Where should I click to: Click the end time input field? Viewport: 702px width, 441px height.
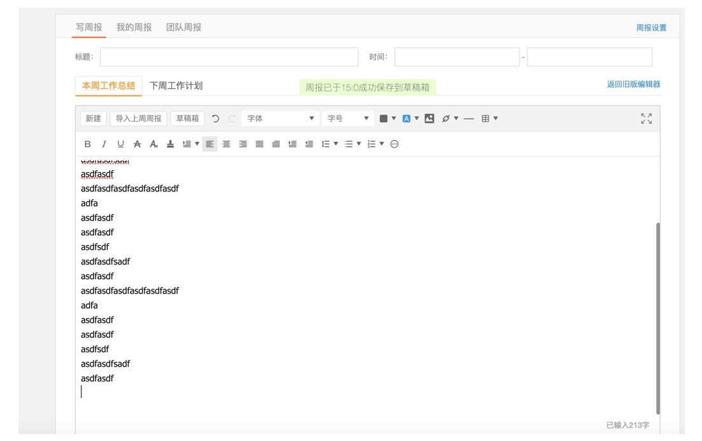589,57
